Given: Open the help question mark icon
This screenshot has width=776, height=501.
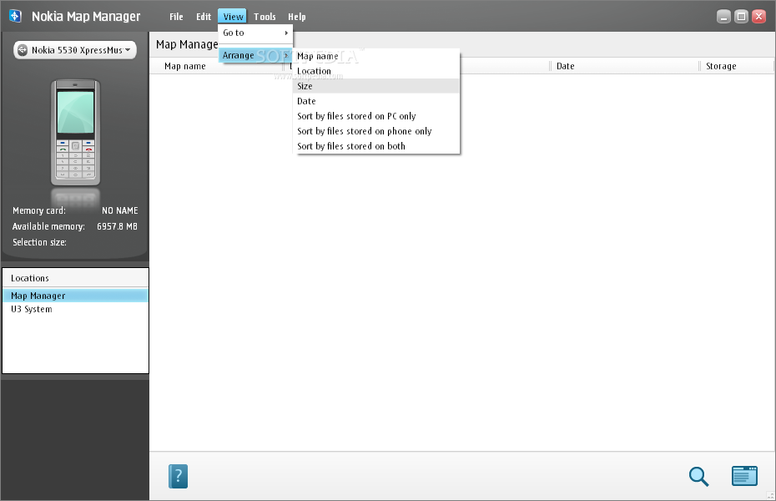Looking at the screenshot, I should click(179, 476).
